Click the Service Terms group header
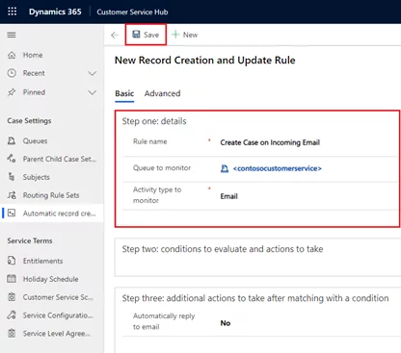This screenshot has width=401, height=353. [30, 240]
